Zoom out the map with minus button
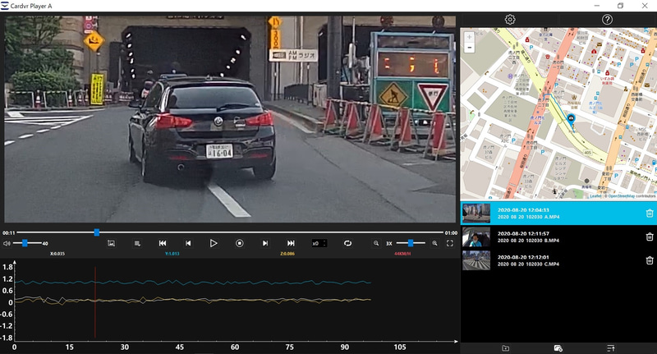The height and width of the screenshot is (354, 657). pyautogui.click(x=469, y=48)
